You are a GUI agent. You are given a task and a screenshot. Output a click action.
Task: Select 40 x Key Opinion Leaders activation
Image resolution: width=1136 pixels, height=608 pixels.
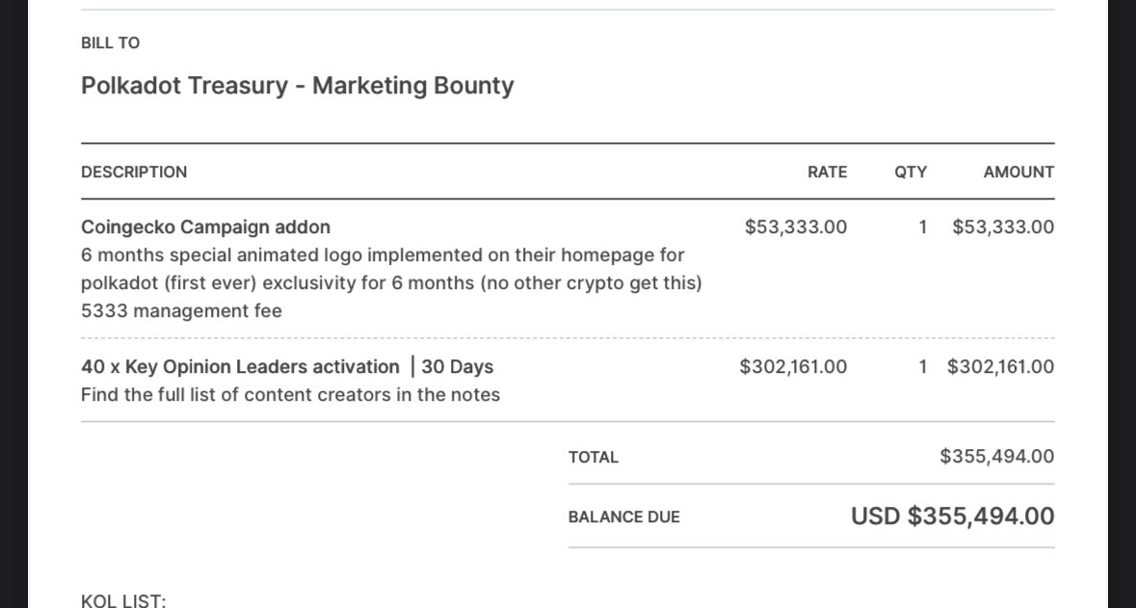click(x=240, y=367)
